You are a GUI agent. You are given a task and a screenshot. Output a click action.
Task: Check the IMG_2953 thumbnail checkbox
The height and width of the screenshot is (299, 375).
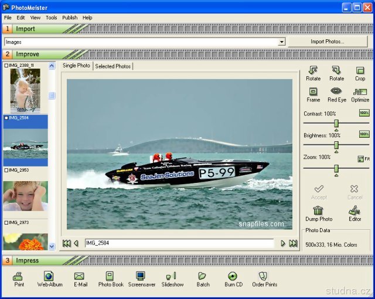[x=6, y=170]
